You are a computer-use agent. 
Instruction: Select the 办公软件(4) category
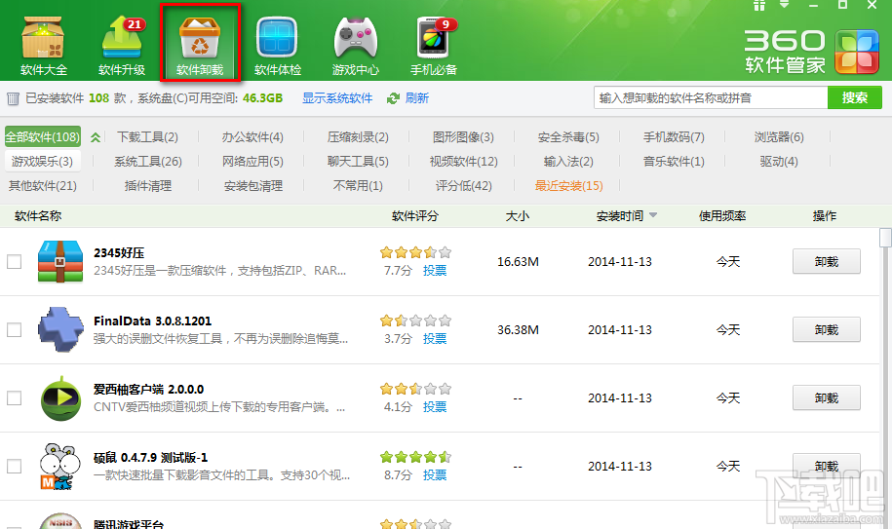[252, 137]
